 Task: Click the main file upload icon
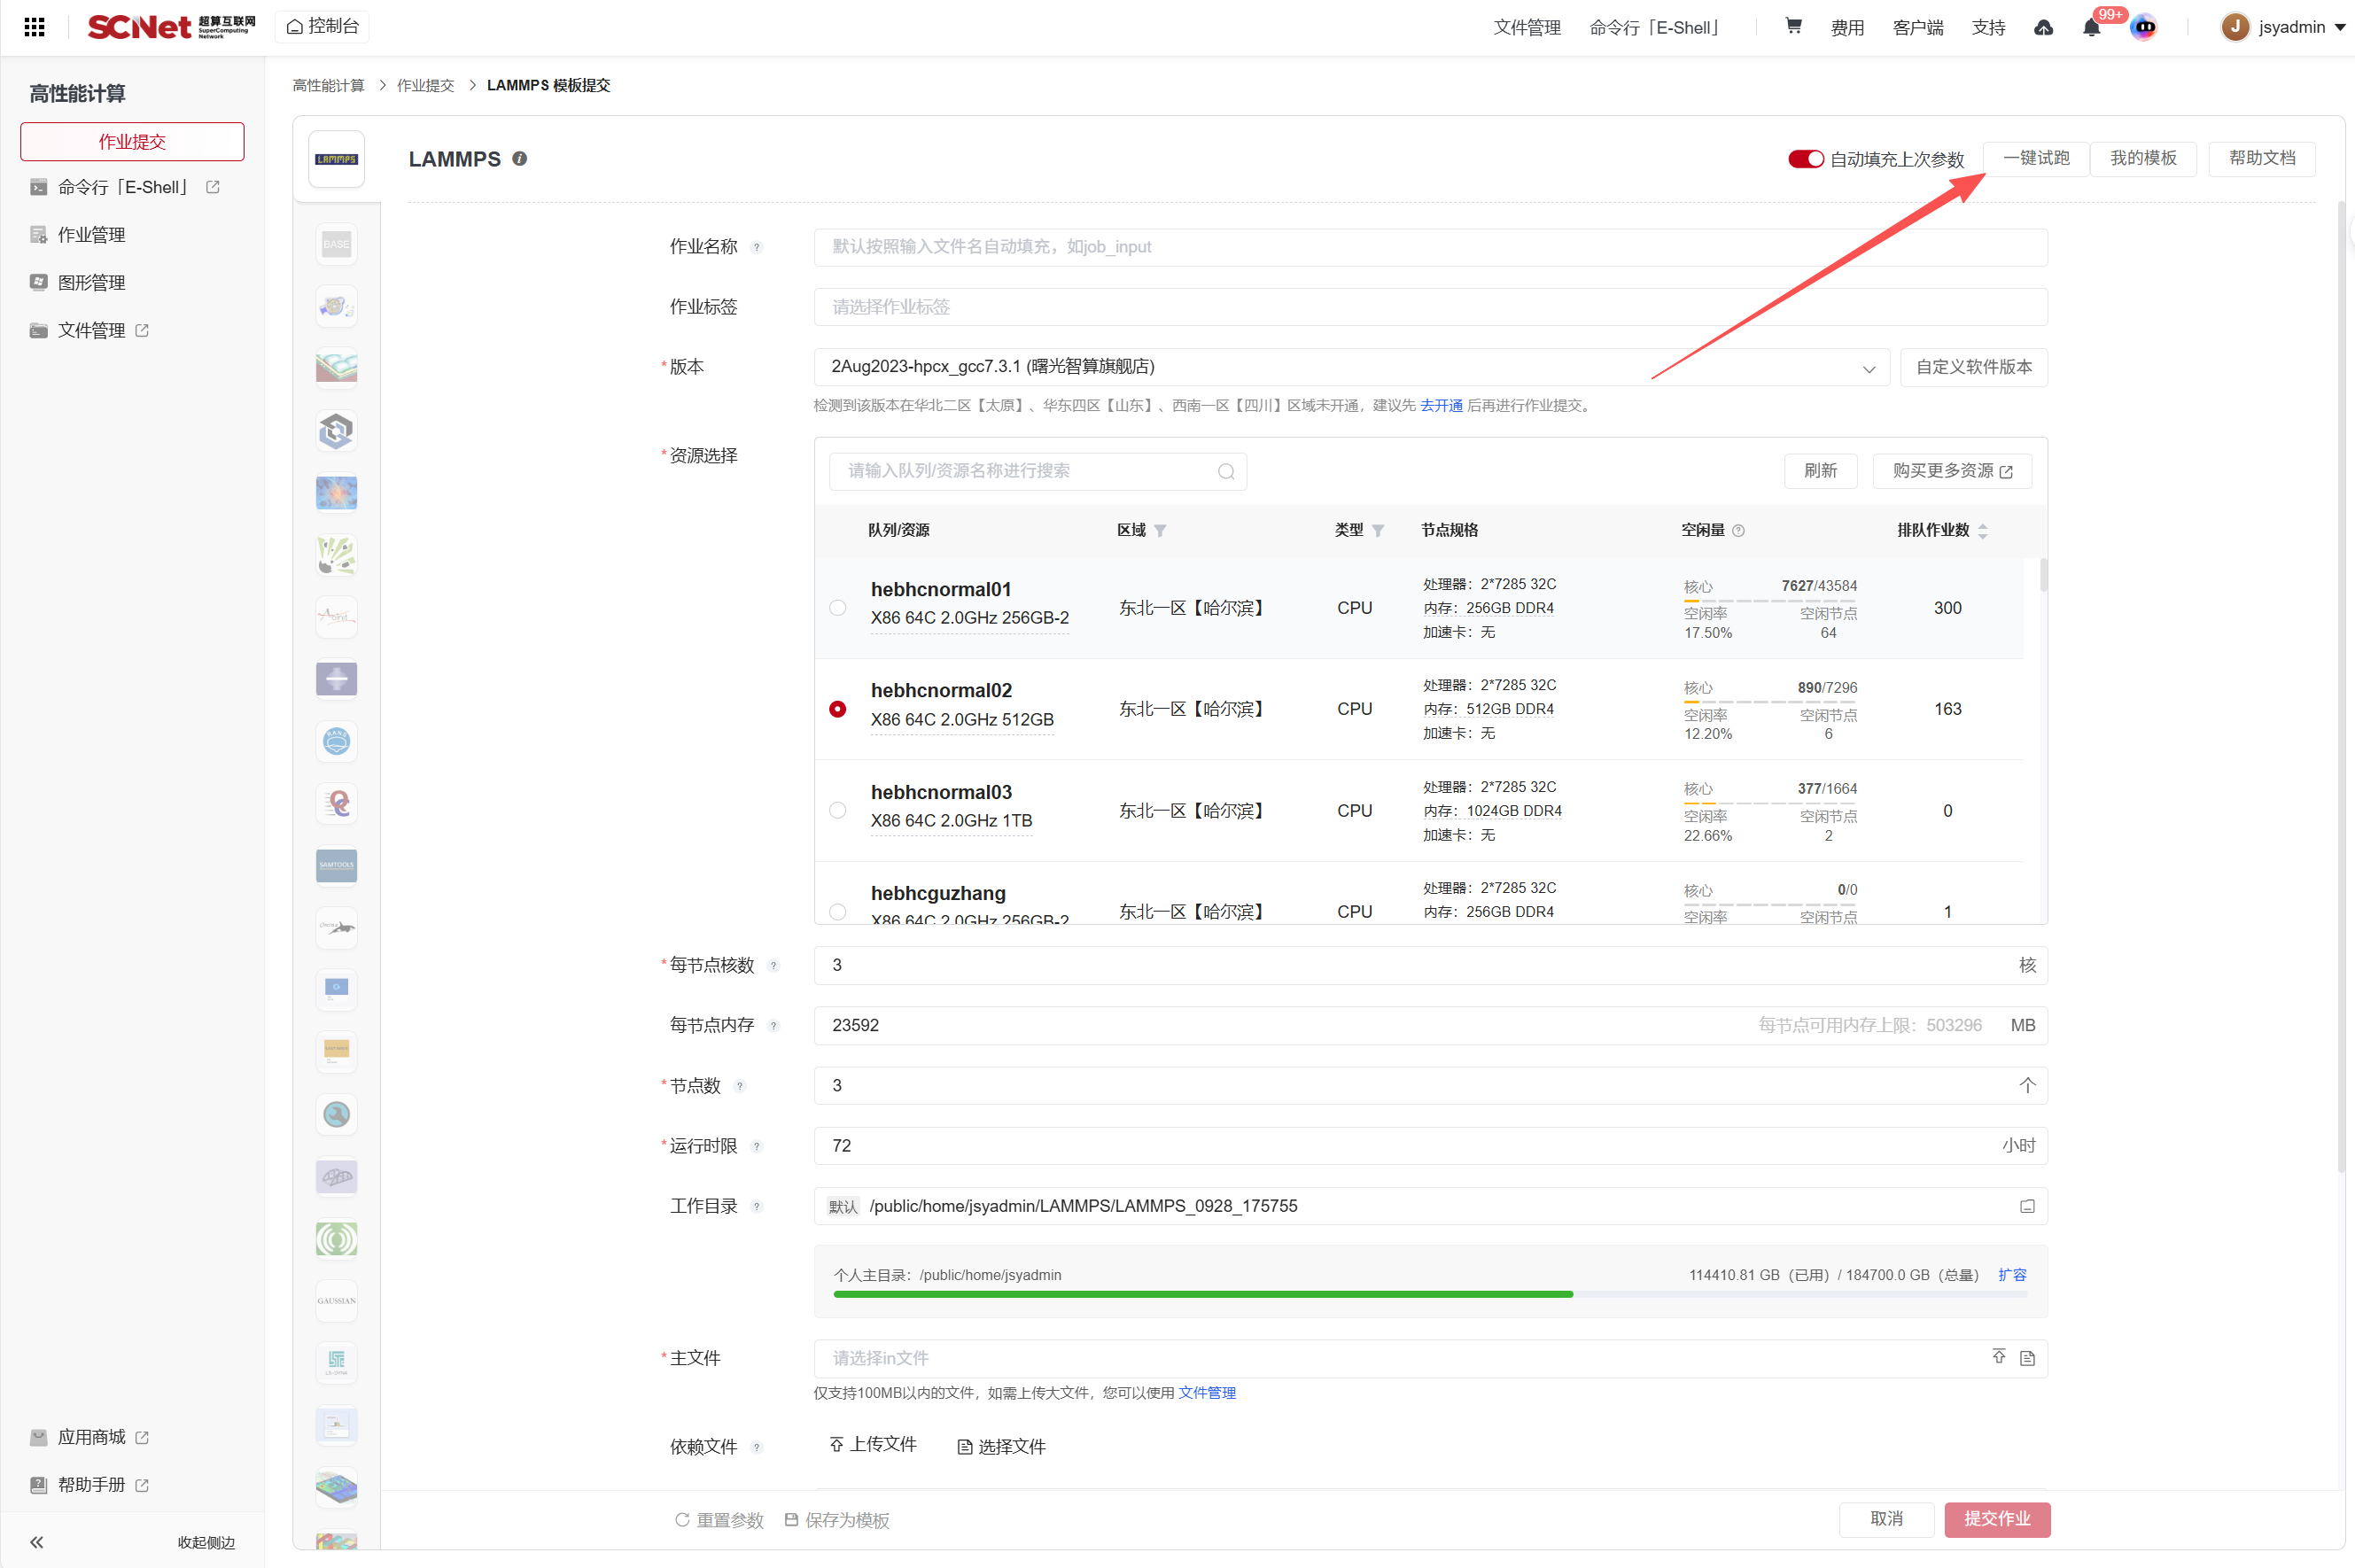[1998, 1357]
